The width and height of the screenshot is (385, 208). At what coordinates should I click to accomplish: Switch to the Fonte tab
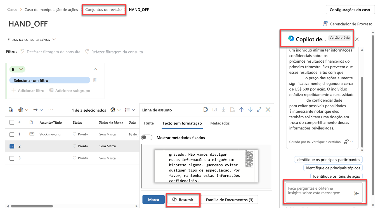(x=149, y=123)
